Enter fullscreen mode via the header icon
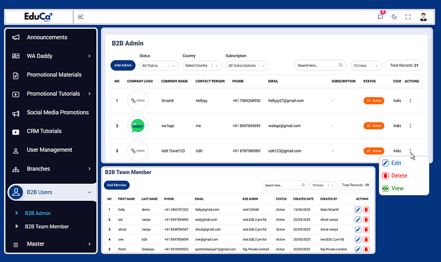441x262 pixels. coord(408,17)
